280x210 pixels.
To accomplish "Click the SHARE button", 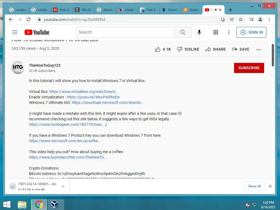I will (x=215, y=49).
